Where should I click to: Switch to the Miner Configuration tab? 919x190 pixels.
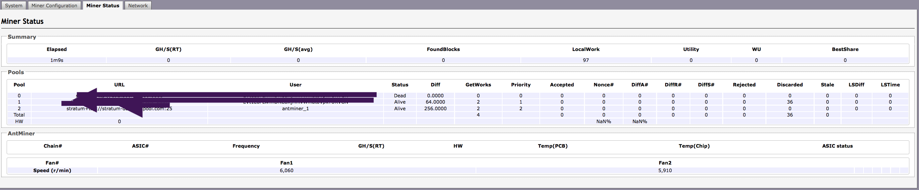coord(54,5)
